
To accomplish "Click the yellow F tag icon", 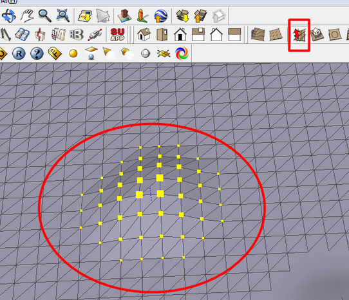I will tap(55, 53).
